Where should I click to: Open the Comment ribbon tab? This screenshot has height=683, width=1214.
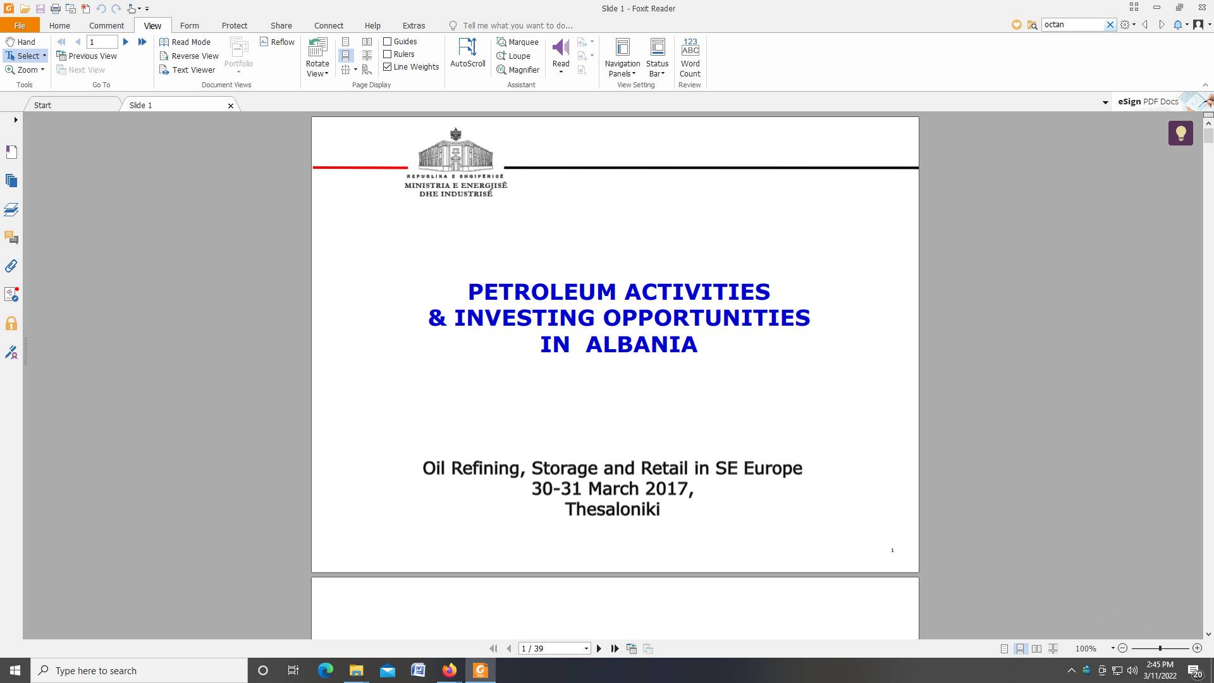106,26
